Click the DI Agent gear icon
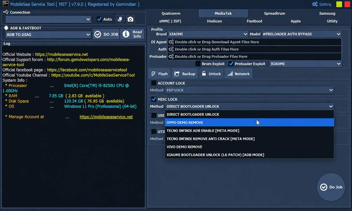This screenshot has height=211, width=352. (x=171, y=42)
